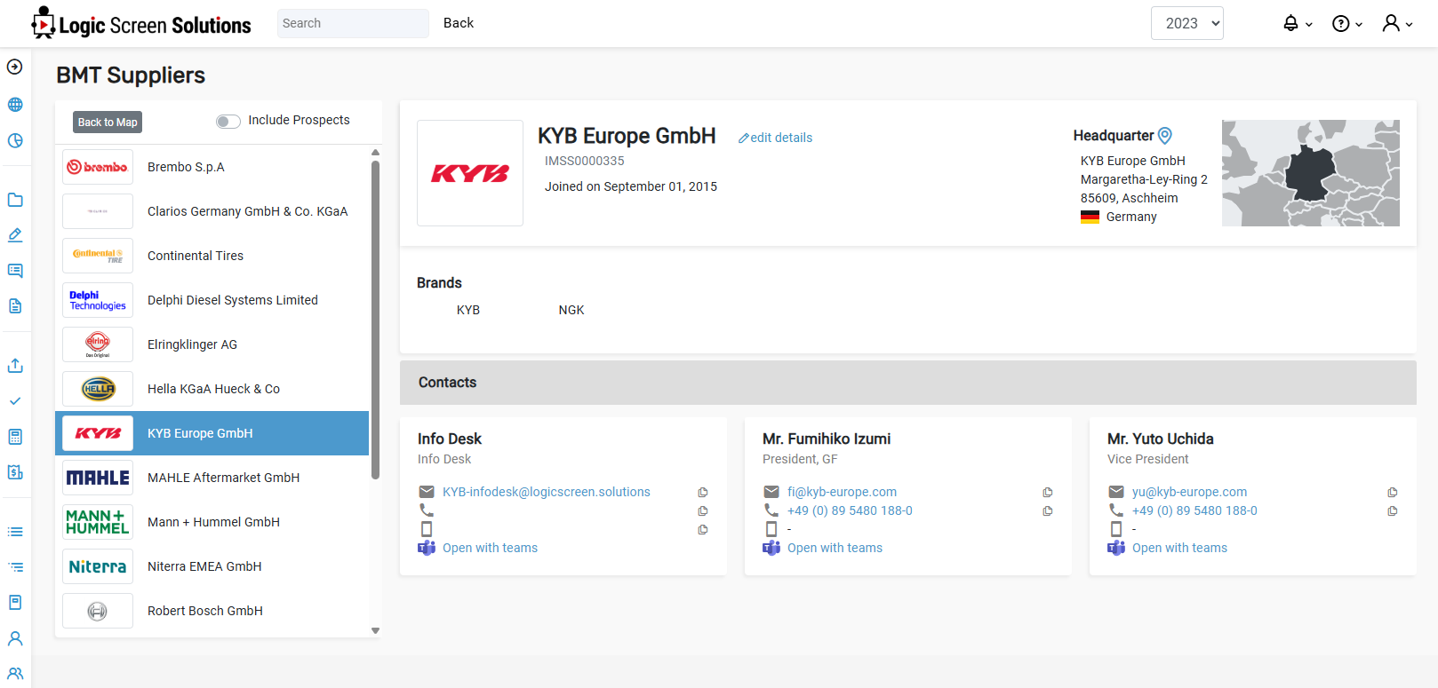Click the Search input field
This screenshot has width=1438, height=688.
point(353,23)
